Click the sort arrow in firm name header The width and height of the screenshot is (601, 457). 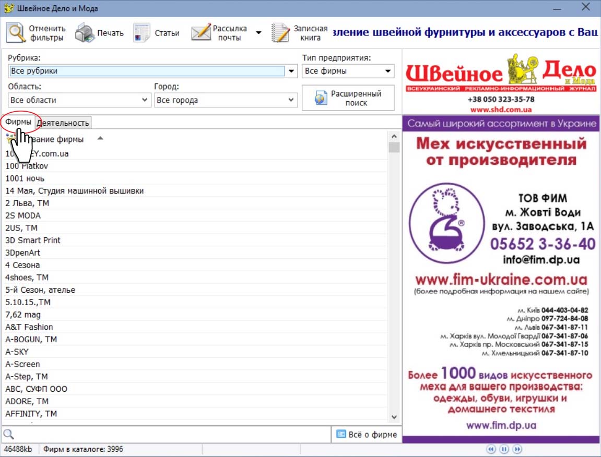(x=100, y=138)
